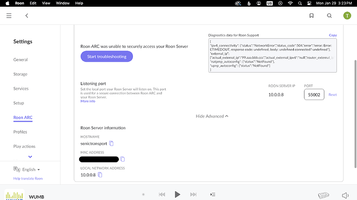The width and height of the screenshot is (357, 200).
Task: Open More info link for listening port
Action: click(x=87, y=101)
